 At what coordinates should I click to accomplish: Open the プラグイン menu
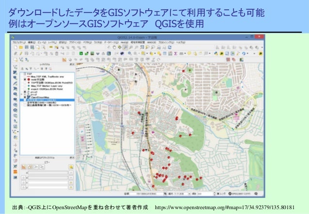[75, 43]
